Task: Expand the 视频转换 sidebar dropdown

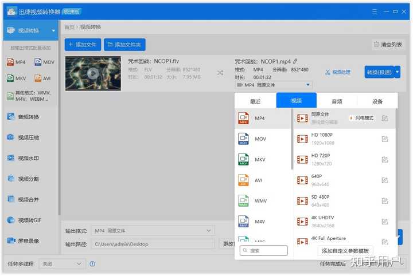Action: pos(53,30)
